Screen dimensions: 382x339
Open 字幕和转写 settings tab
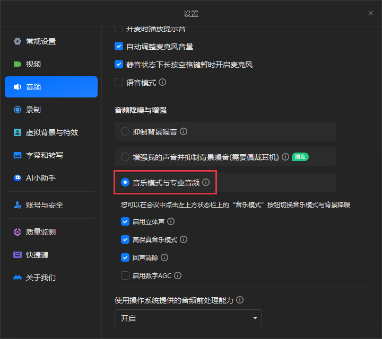pos(51,155)
